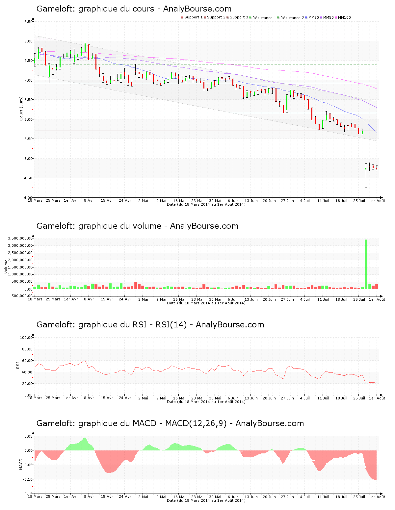Viewport: 395px width, 510px height.
Task: Click the 7.00 value on price axis
Action: coord(28,80)
